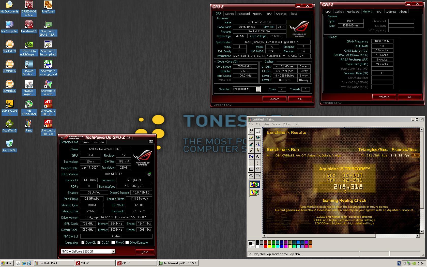Choose the Polygon tool in Paint
The image size is (427, 267).
point(257,169)
